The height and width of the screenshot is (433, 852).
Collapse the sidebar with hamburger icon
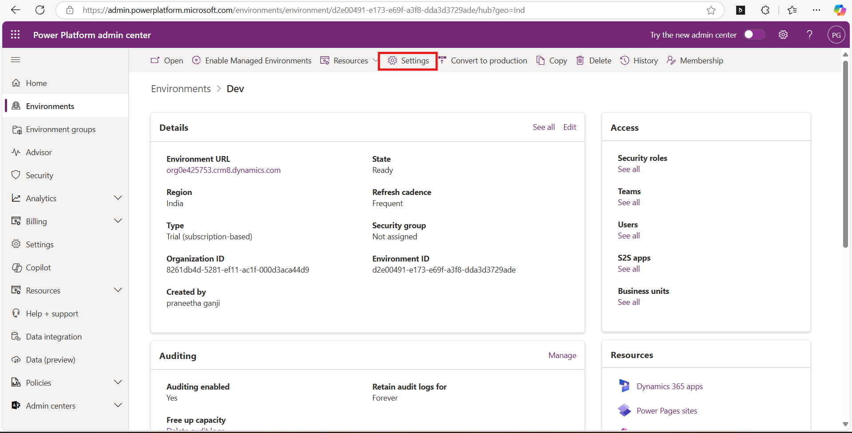pyautogui.click(x=16, y=60)
